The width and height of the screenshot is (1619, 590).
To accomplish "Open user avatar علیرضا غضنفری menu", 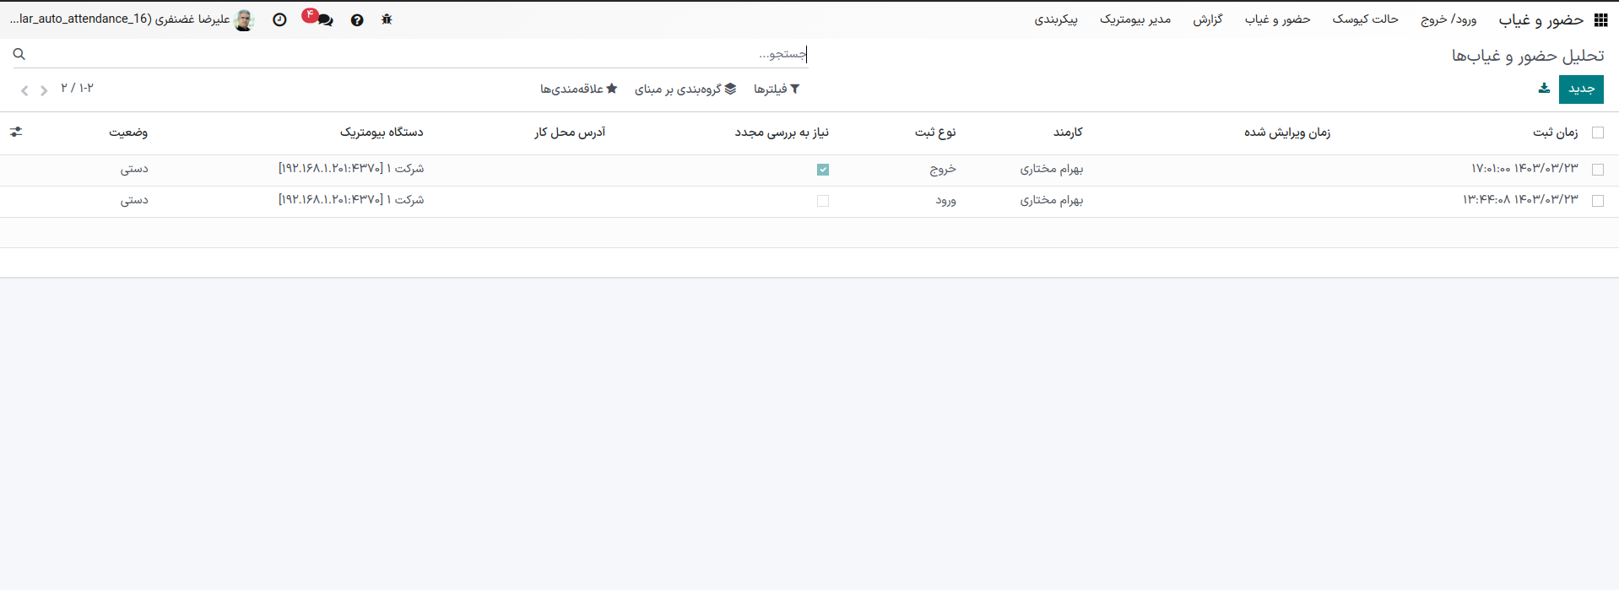I will 132,19.
